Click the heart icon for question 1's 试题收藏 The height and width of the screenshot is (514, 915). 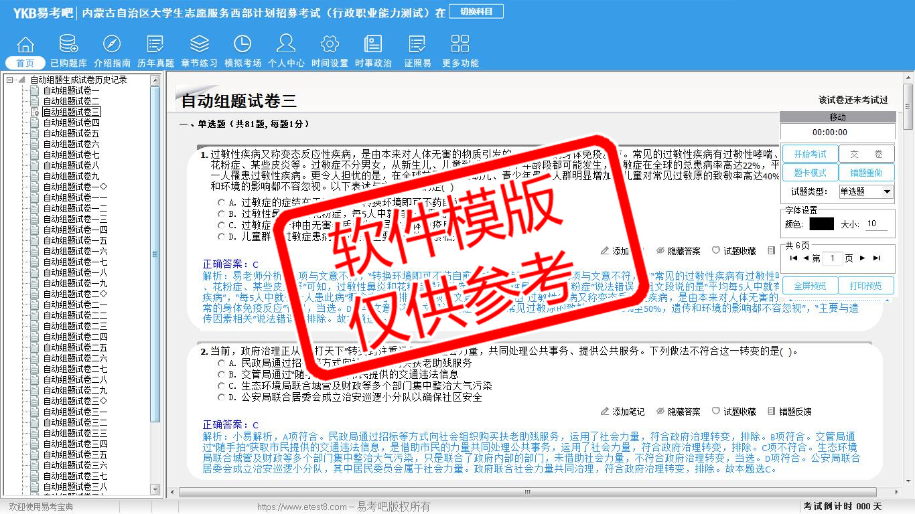click(x=716, y=250)
